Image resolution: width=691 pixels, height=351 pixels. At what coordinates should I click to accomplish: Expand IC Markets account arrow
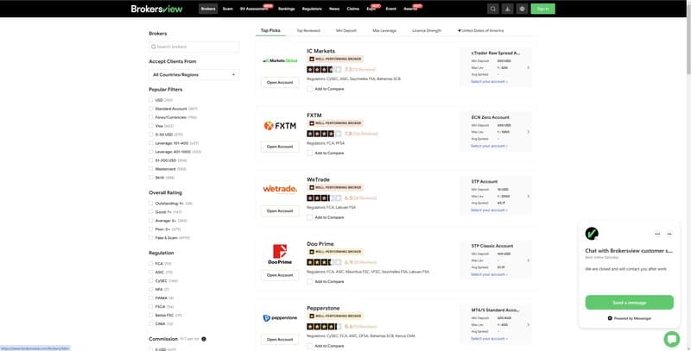(529, 66)
